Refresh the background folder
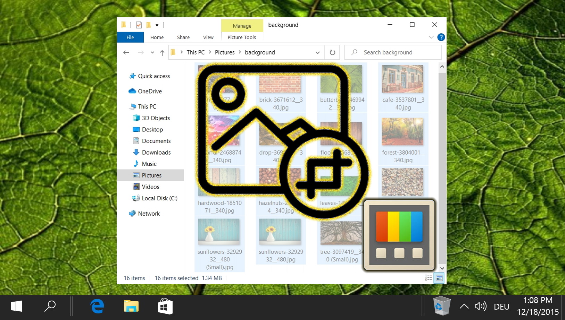The height and width of the screenshot is (320, 565). (x=332, y=52)
